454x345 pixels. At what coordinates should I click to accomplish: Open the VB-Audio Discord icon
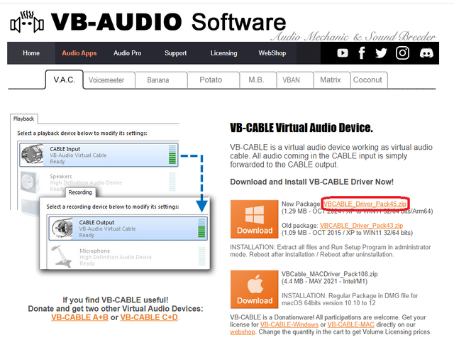pyautogui.click(x=426, y=53)
